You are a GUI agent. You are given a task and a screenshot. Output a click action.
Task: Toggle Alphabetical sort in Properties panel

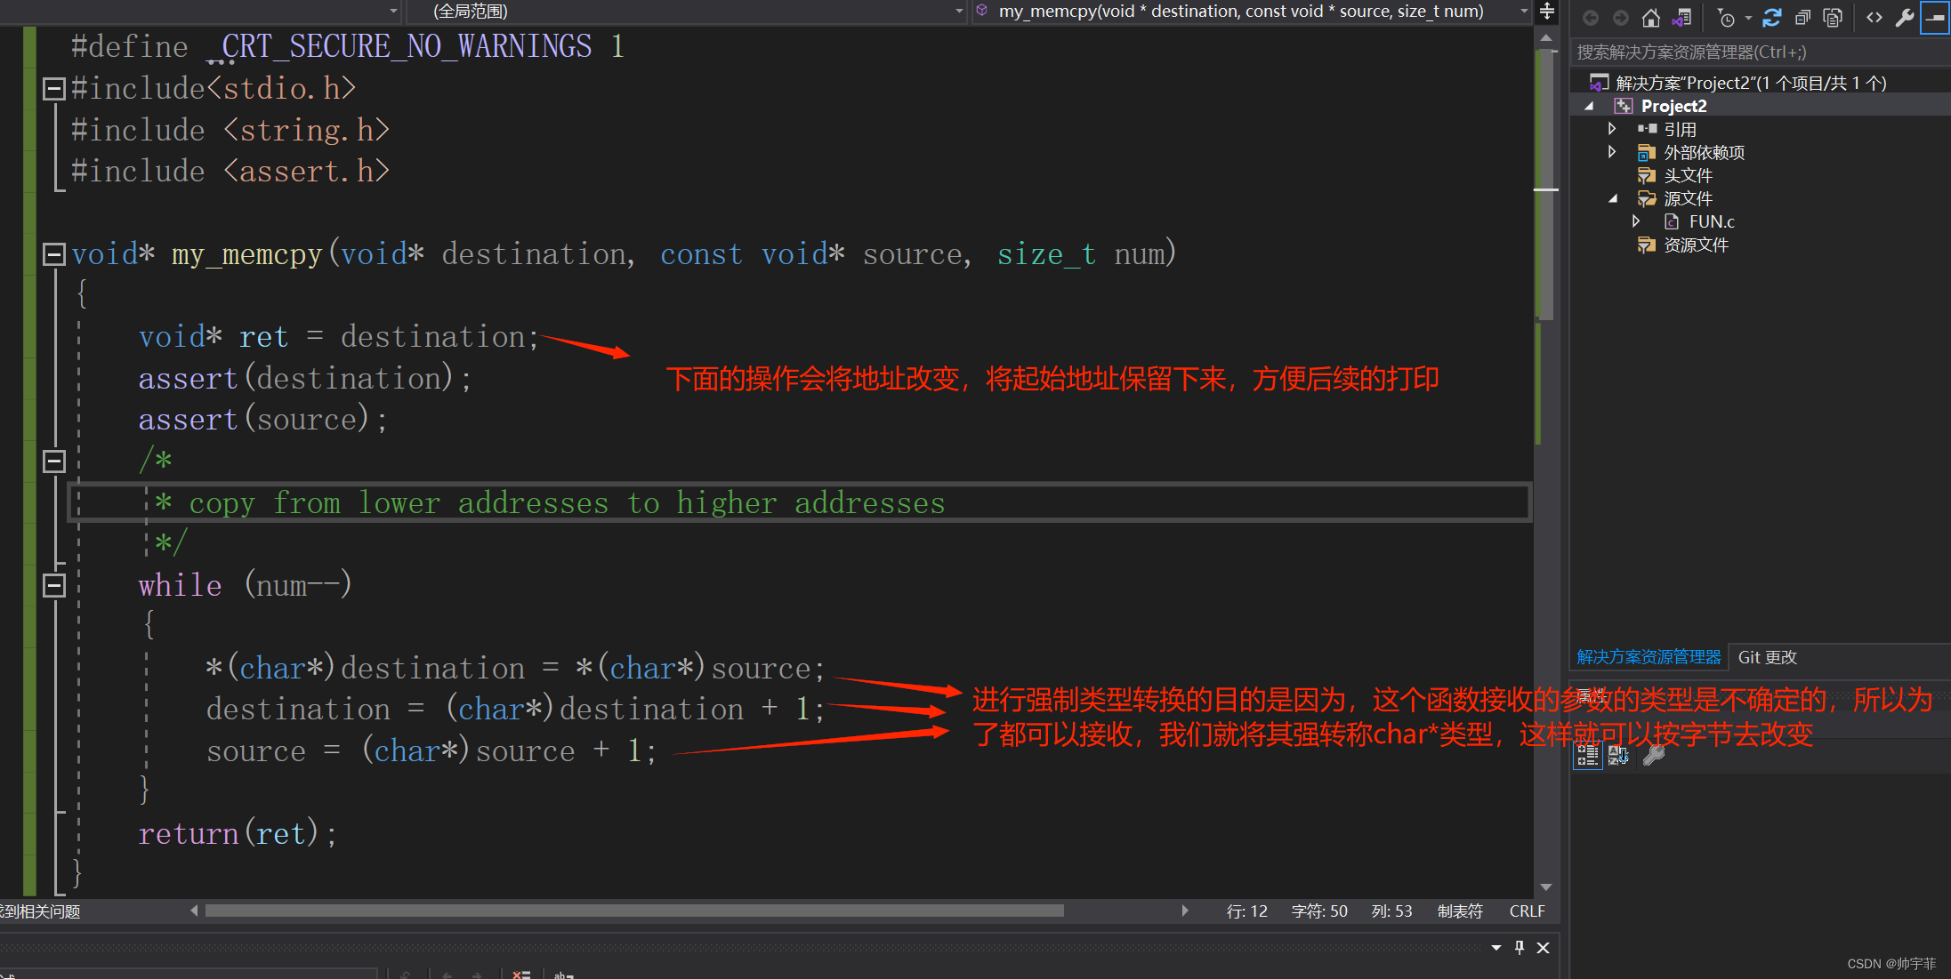point(1618,756)
